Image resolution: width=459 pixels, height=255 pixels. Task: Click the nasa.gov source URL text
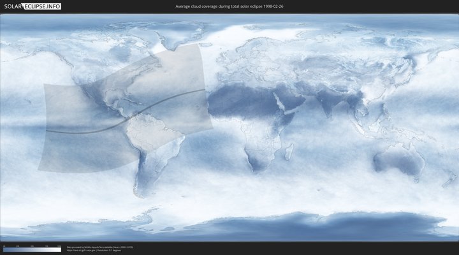(81, 251)
